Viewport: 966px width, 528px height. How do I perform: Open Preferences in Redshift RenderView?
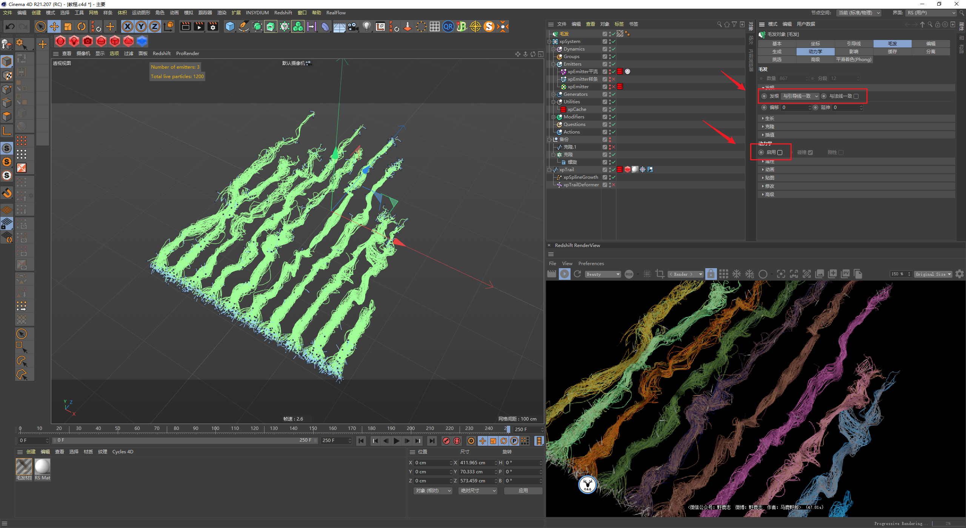(x=591, y=264)
